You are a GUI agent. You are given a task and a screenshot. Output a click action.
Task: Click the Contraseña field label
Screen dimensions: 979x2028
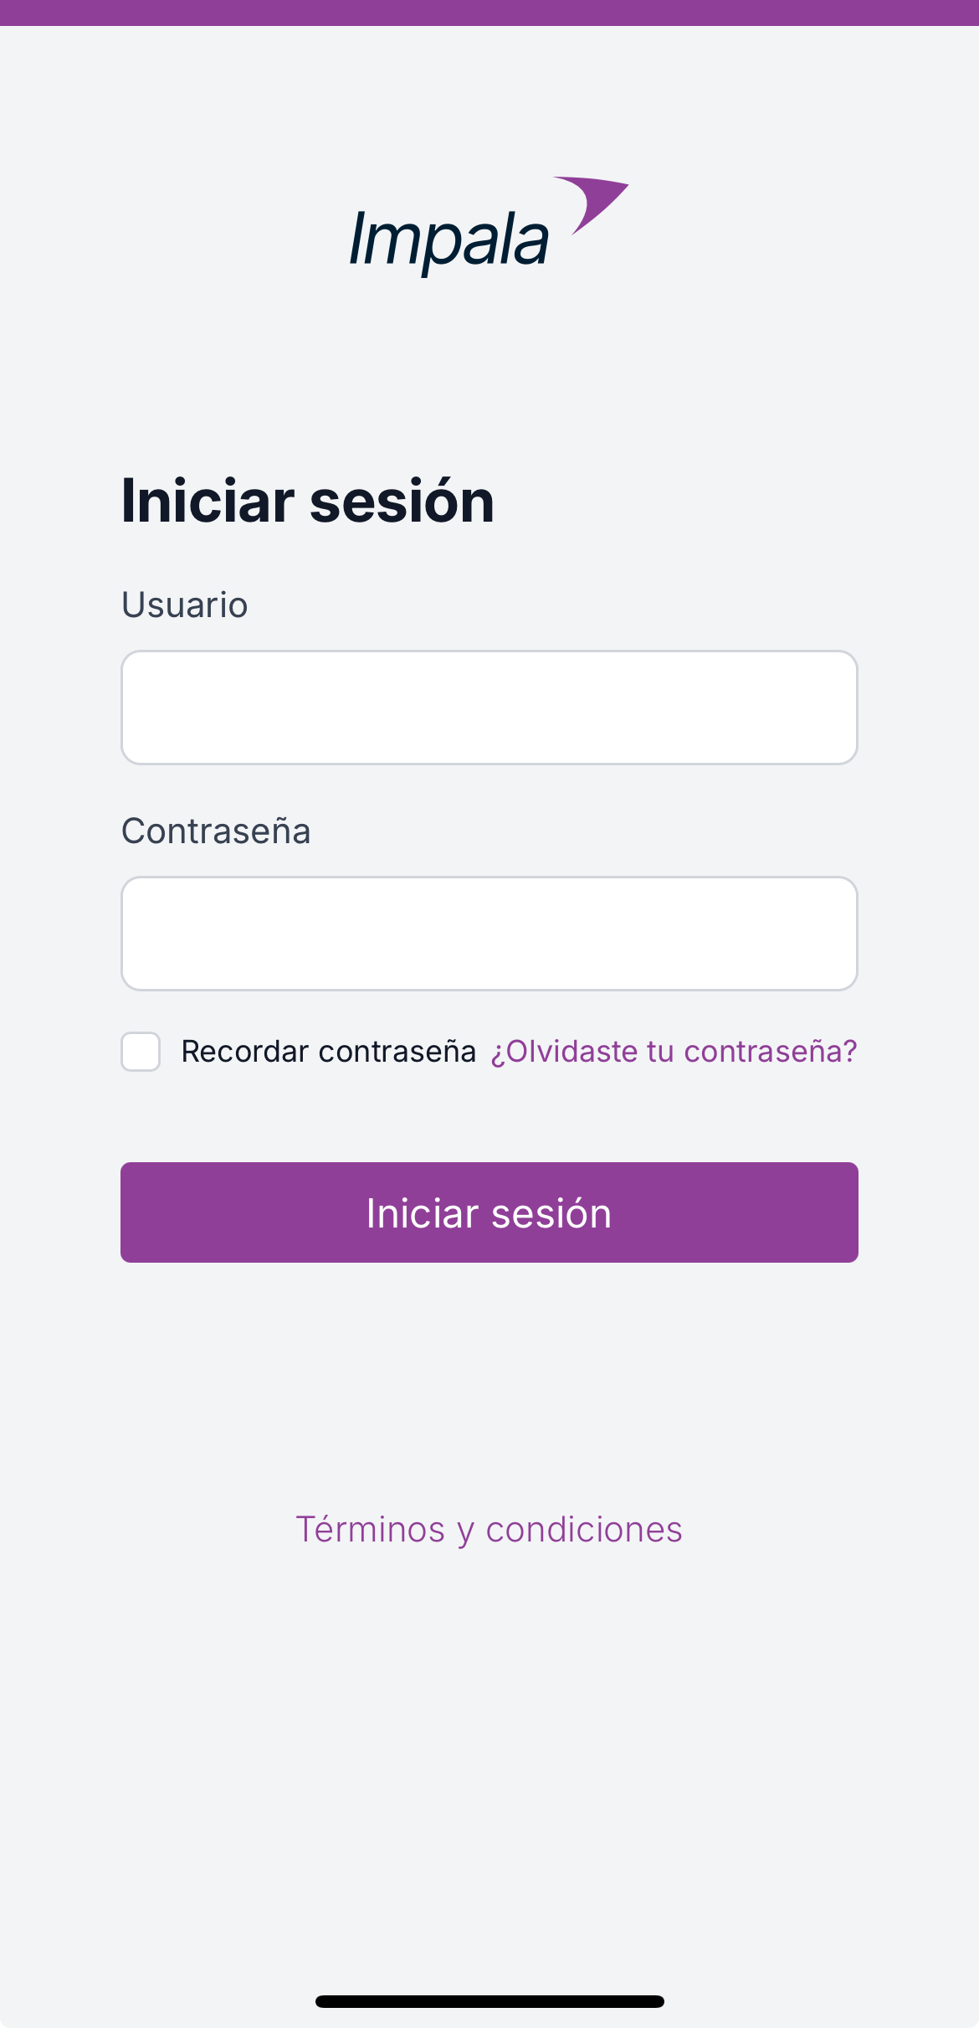tap(216, 831)
